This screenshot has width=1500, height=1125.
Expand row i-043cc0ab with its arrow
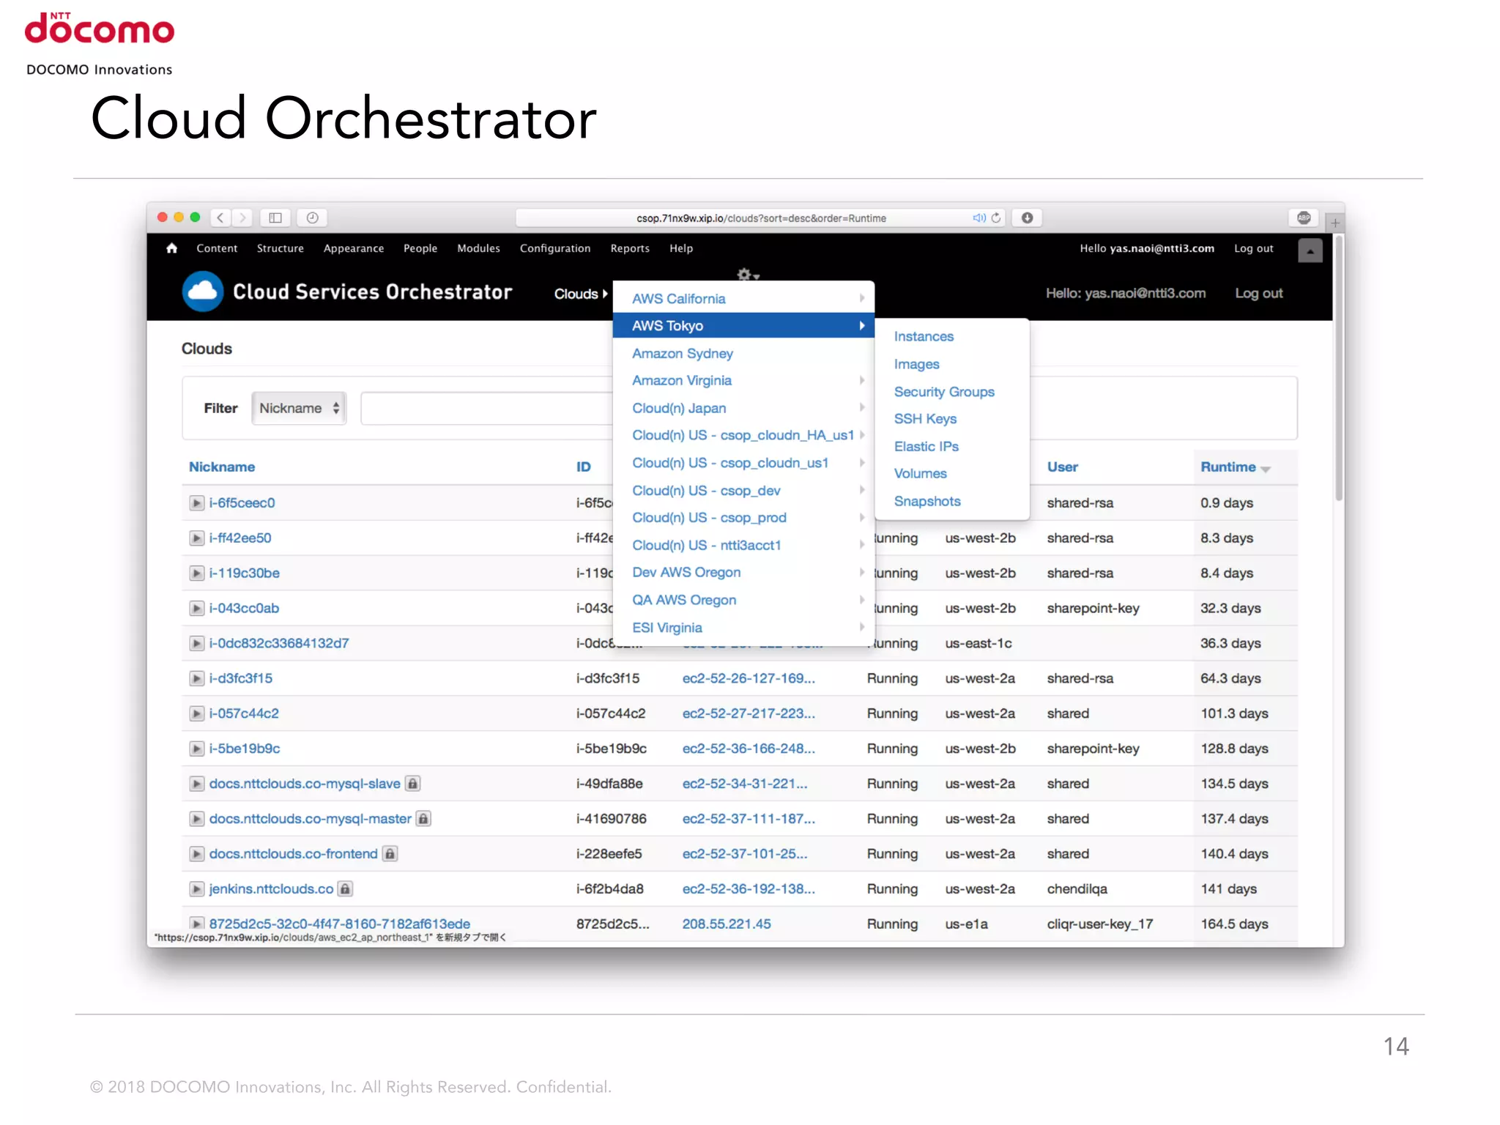[196, 609]
